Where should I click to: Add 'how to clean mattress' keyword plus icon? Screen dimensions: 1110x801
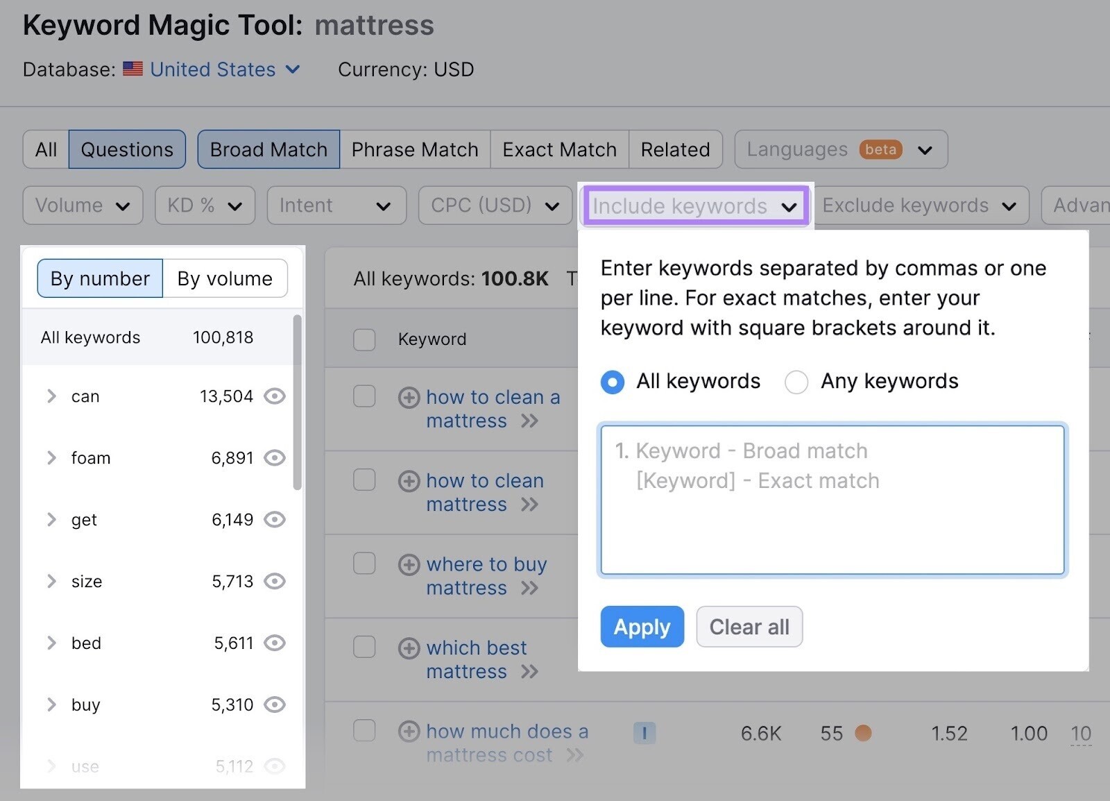pyautogui.click(x=409, y=481)
